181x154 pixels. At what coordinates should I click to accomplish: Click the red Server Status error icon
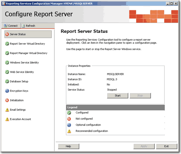(x=7, y=34)
